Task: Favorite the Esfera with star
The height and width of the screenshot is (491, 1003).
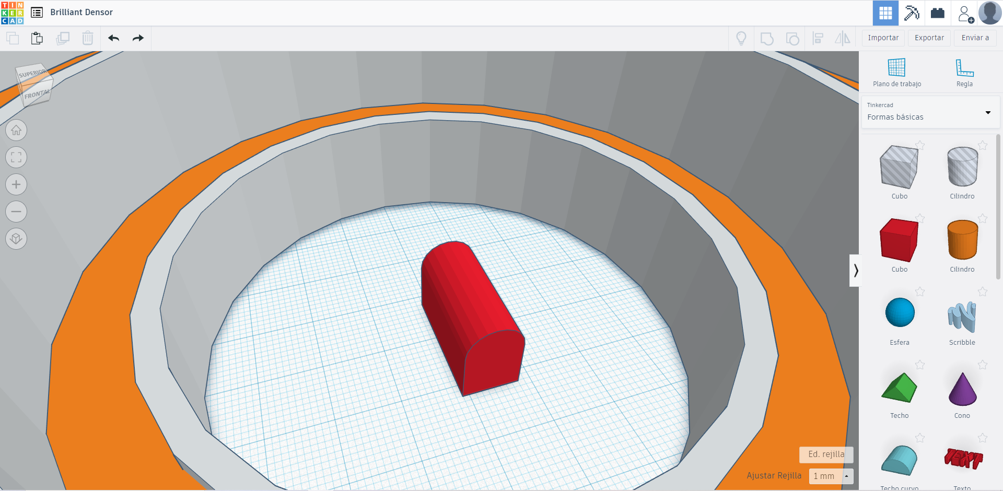Action: pyautogui.click(x=920, y=291)
